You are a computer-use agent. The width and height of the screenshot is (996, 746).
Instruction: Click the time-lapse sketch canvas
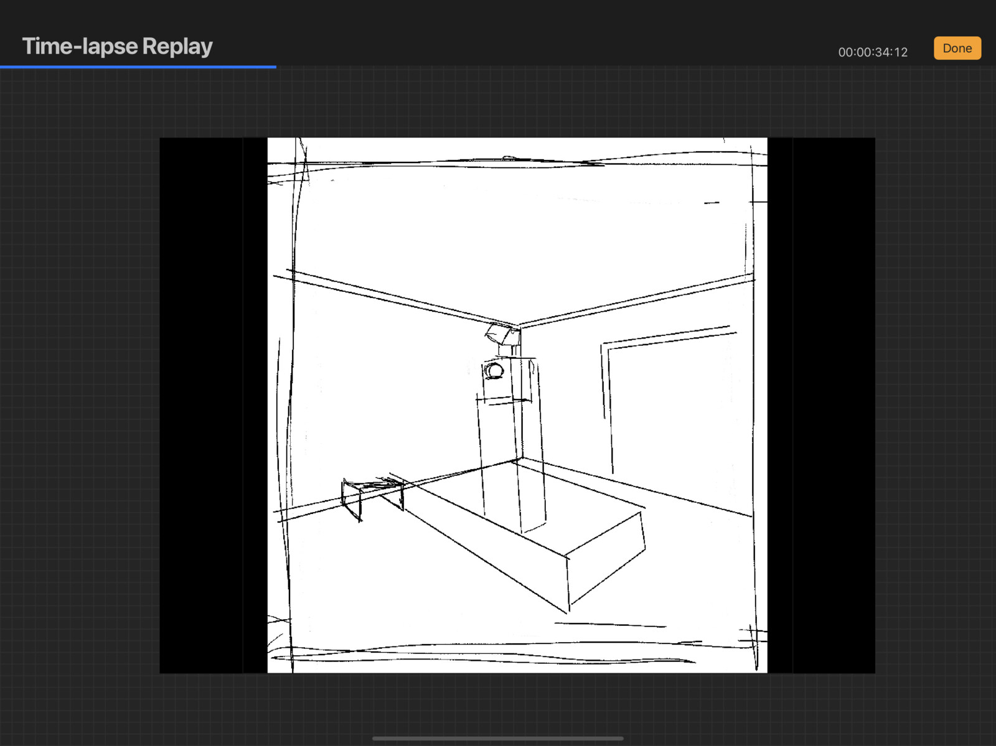pos(517,405)
